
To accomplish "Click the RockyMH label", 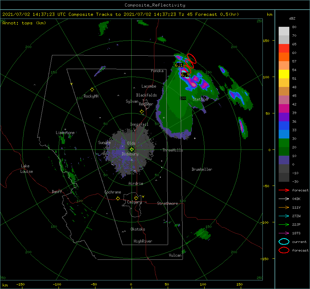I will point(91,96).
